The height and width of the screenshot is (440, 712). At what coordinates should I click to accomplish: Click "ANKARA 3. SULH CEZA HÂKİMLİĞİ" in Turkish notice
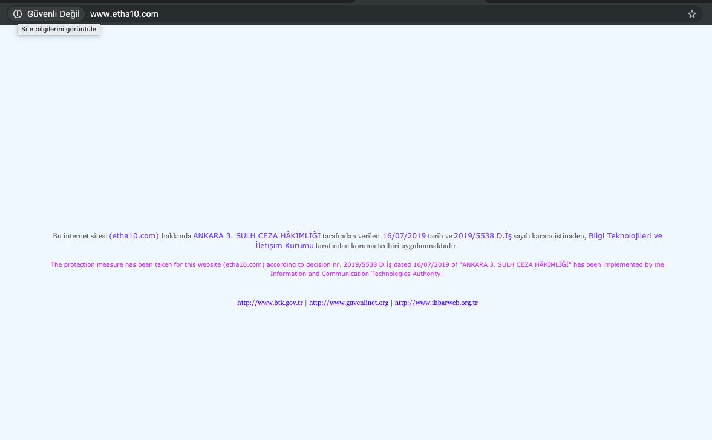pyautogui.click(x=256, y=236)
